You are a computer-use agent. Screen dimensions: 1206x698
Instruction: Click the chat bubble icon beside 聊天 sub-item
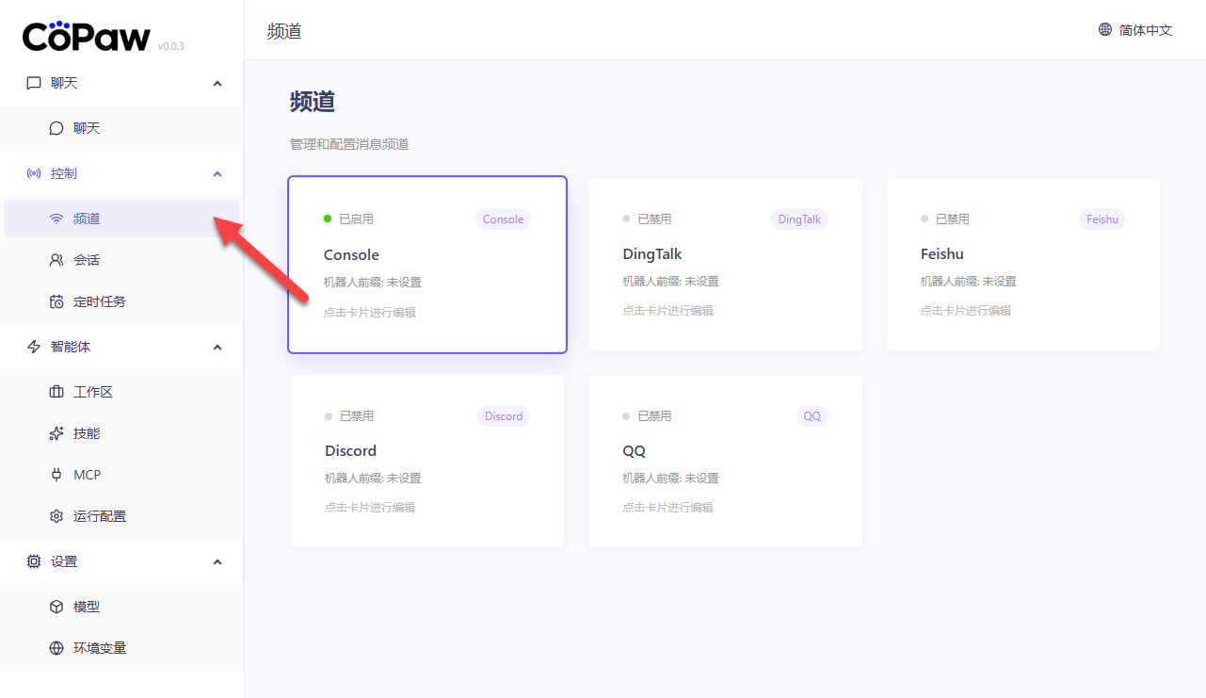coord(56,128)
